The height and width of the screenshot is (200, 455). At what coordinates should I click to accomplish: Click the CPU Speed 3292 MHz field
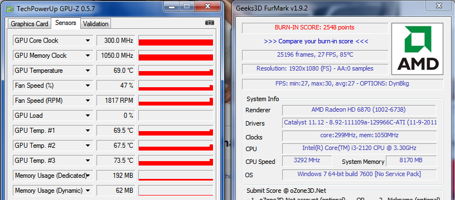307,161
